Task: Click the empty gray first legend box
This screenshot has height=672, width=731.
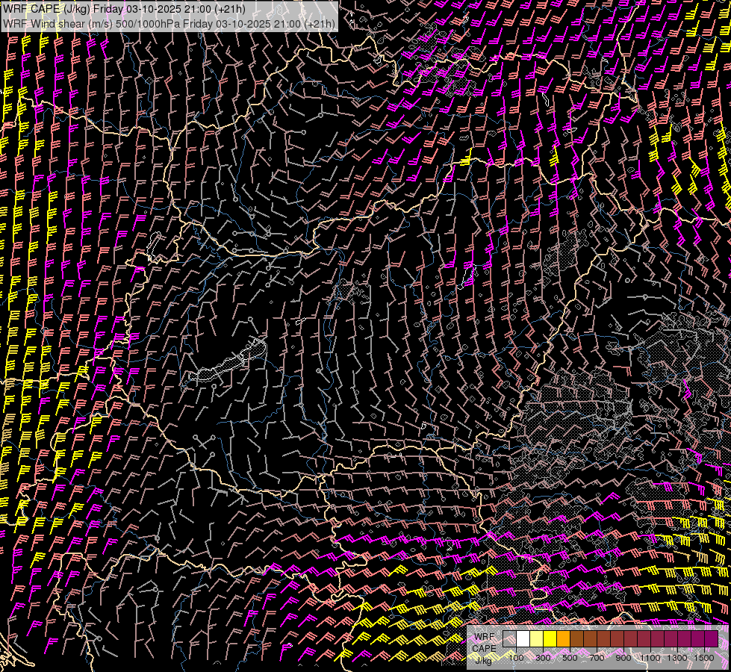Action: pyautogui.click(x=510, y=639)
